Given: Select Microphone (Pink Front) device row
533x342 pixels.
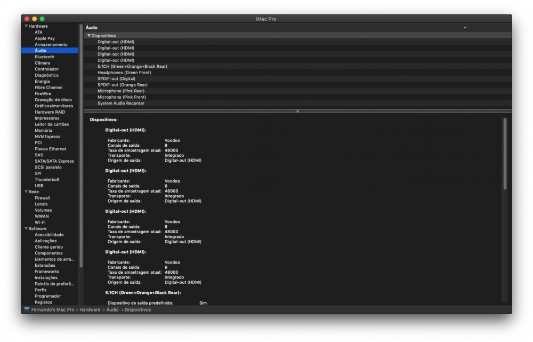Looking at the screenshot, I should tap(298, 97).
